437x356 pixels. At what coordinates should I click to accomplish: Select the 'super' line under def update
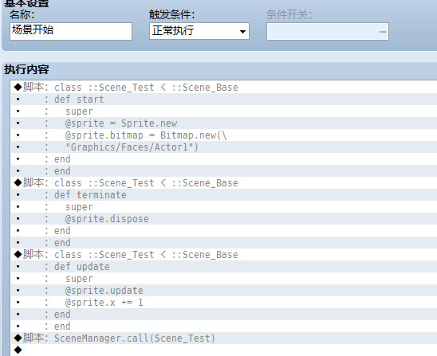coord(224,279)
